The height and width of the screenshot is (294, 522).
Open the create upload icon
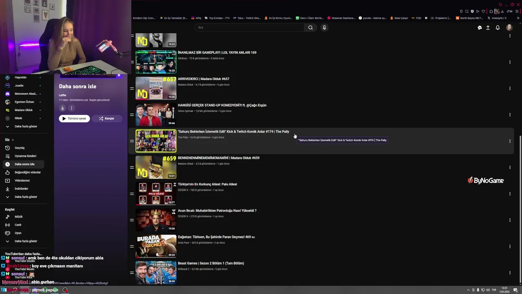pyautogui.click(x=488, y=27)
